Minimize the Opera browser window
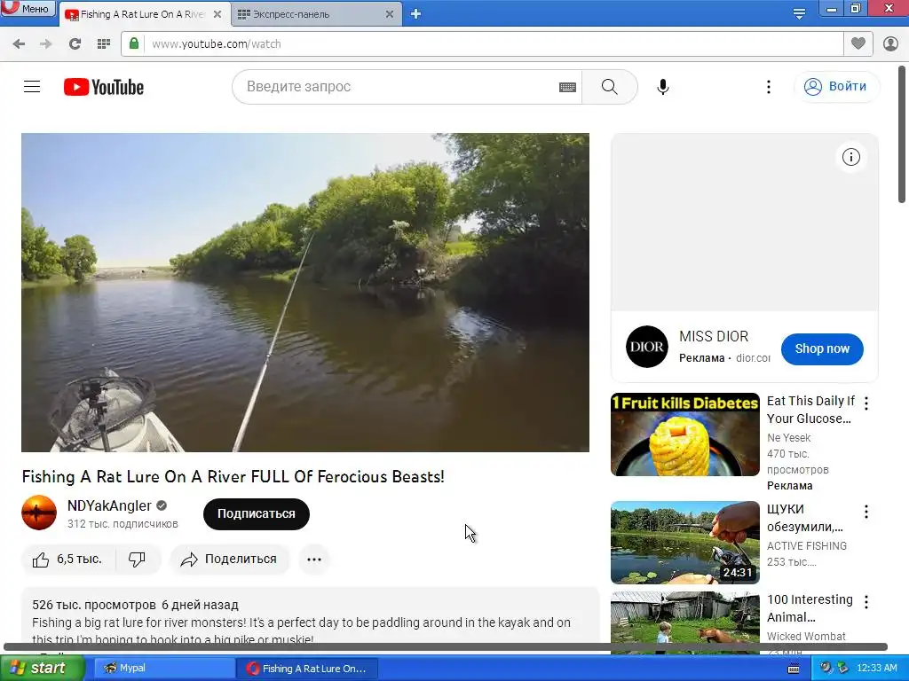 831,9
